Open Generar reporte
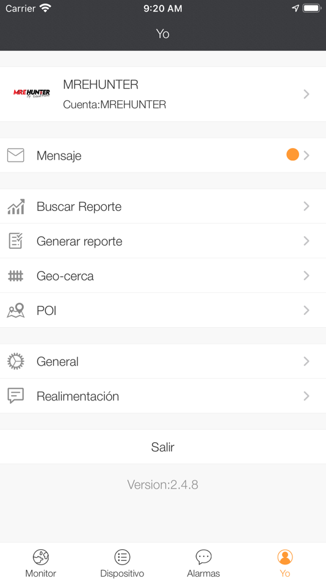326x581 pixels. [79, 241]
